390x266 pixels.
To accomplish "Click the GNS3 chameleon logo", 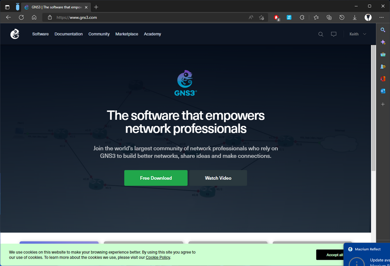I will tap(15, 34).
